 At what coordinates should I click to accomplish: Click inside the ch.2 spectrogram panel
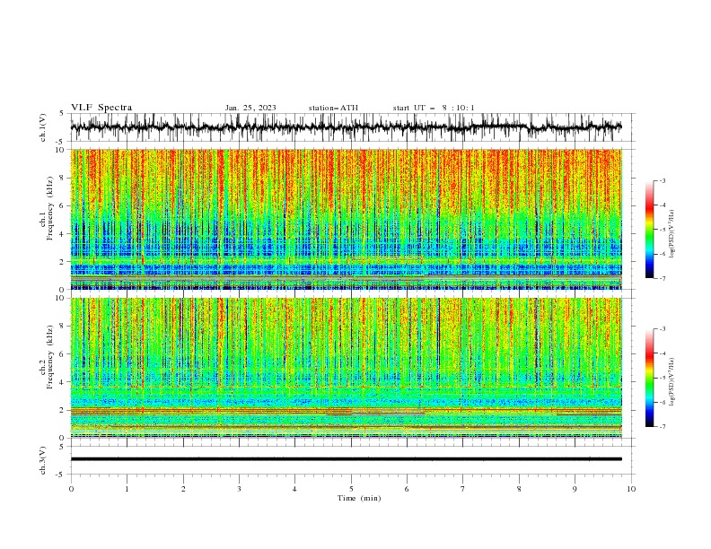click(x=346, y=368)
